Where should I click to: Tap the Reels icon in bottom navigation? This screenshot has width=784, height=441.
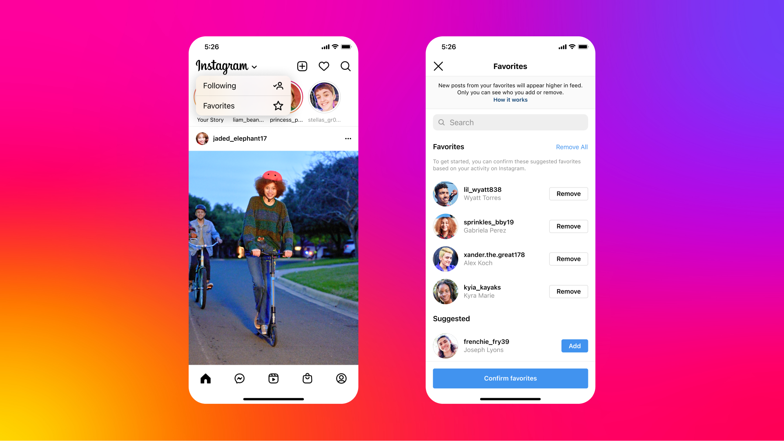[274, 378]
